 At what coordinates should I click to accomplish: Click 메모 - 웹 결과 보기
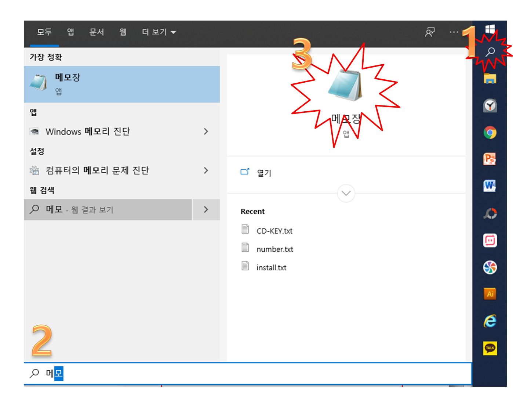click(x=108, y=210)
